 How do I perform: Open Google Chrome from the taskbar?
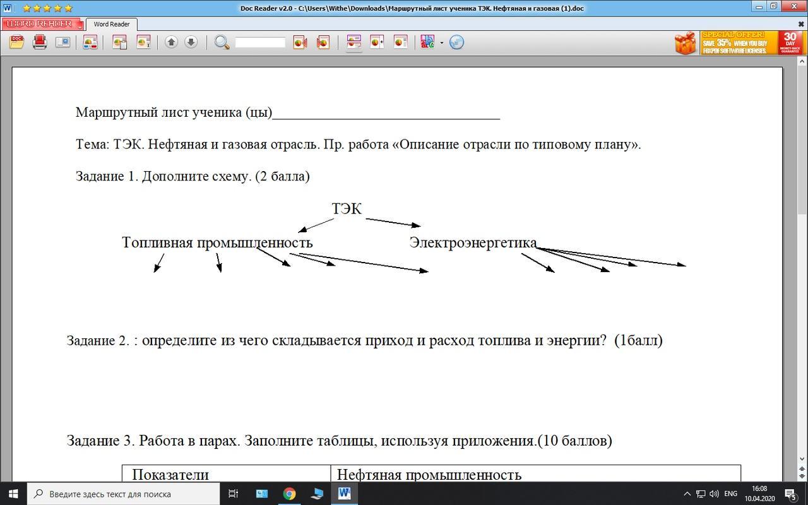click(x=289, y=494)
